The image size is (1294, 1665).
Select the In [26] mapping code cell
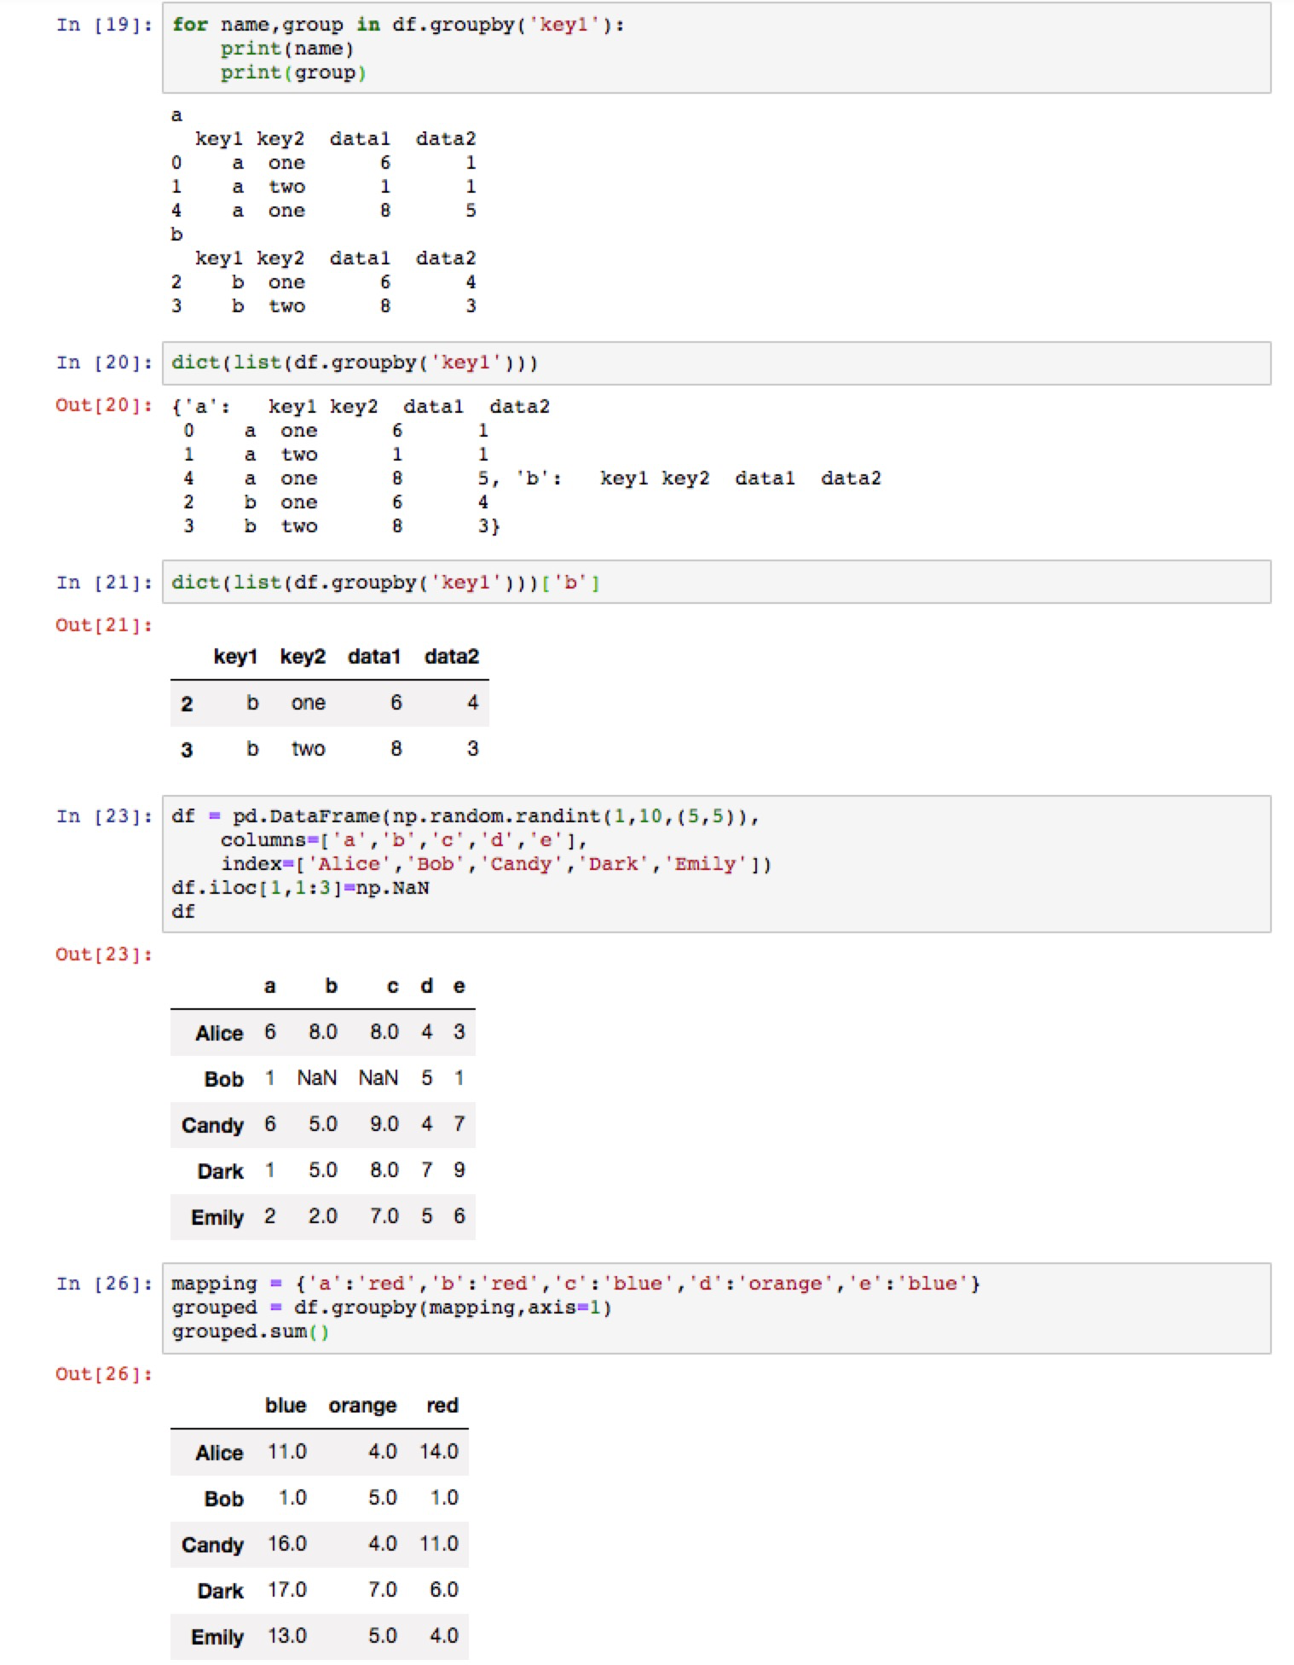point(716,1308)
